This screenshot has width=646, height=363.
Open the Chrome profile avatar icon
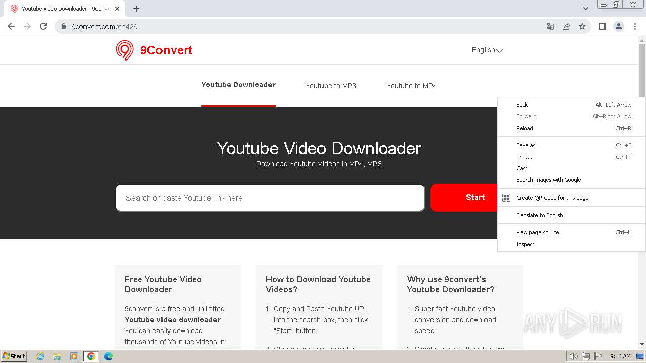pos(619,26)
